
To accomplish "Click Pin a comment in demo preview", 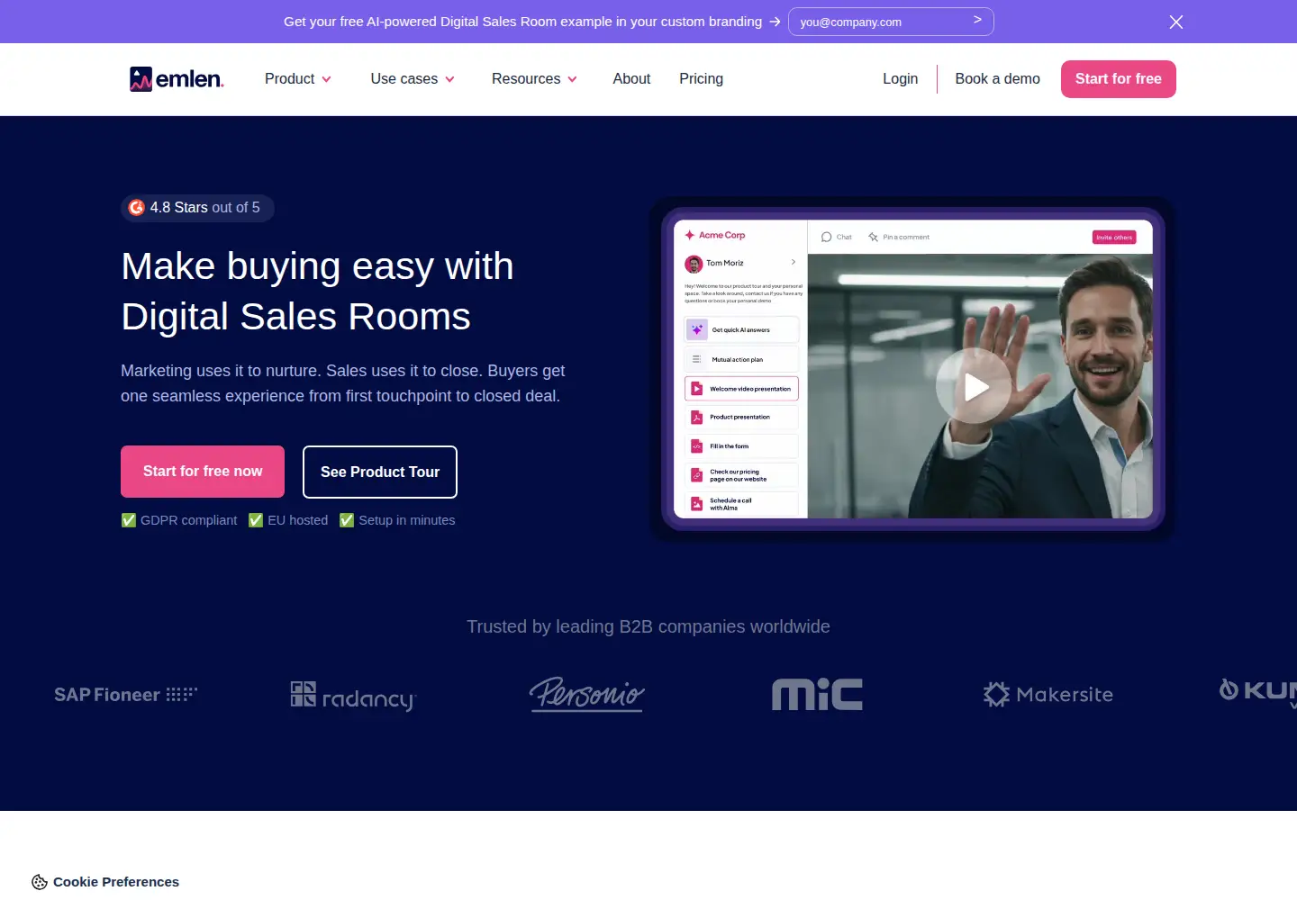I will tap(899, 238).
